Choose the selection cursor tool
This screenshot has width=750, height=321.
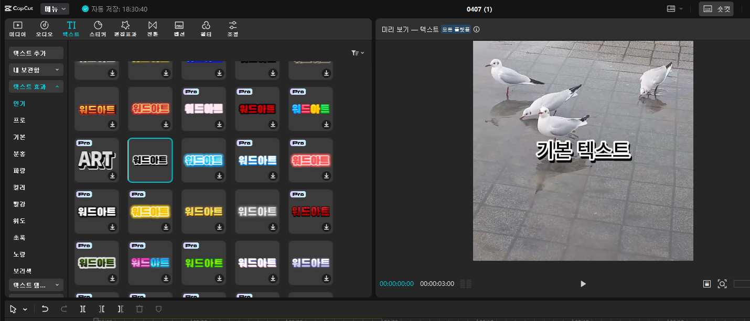13,309
